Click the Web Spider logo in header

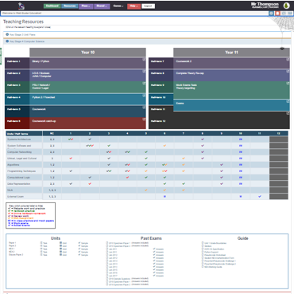(21, 6)
